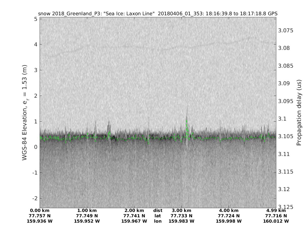Viewport: 305px width, 229px height.
Task: Select the "3.00 km" distance tick label
Action: point(181,210)
